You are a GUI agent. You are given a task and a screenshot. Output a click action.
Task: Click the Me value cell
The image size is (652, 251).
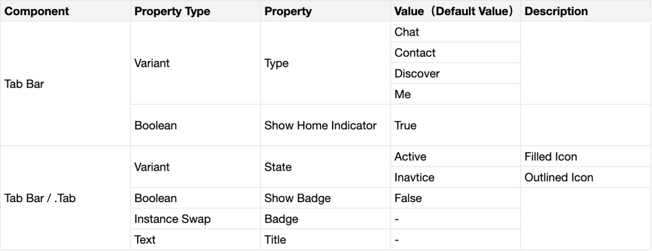point(456,94)
